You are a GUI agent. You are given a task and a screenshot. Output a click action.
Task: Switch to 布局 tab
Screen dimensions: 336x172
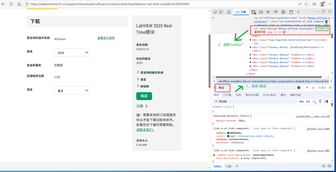[238, 95]
